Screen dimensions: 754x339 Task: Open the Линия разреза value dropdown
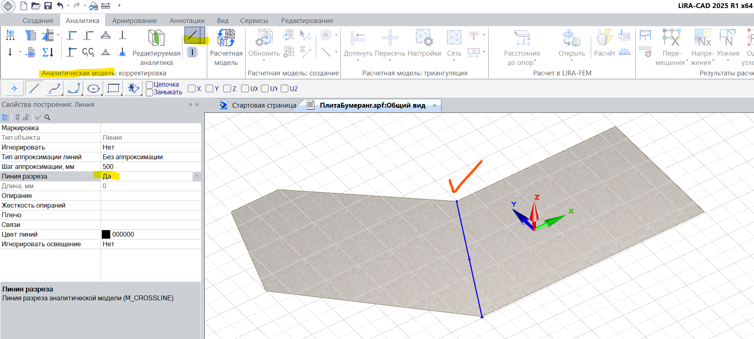[197, 176]
